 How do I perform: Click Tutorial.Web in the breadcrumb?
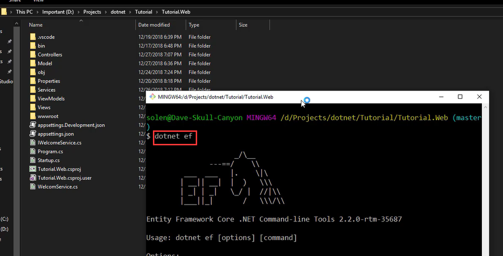[x=176, y=12]
